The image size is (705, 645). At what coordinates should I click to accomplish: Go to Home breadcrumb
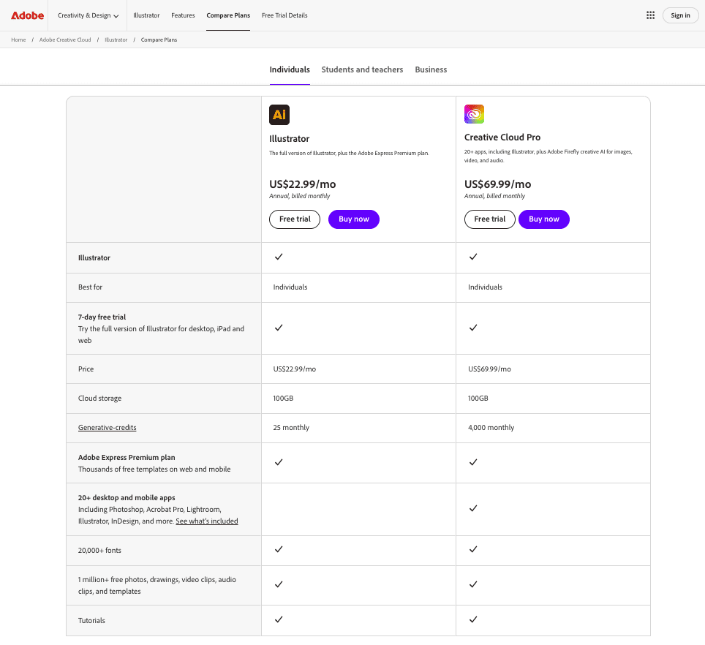[18, 39]
